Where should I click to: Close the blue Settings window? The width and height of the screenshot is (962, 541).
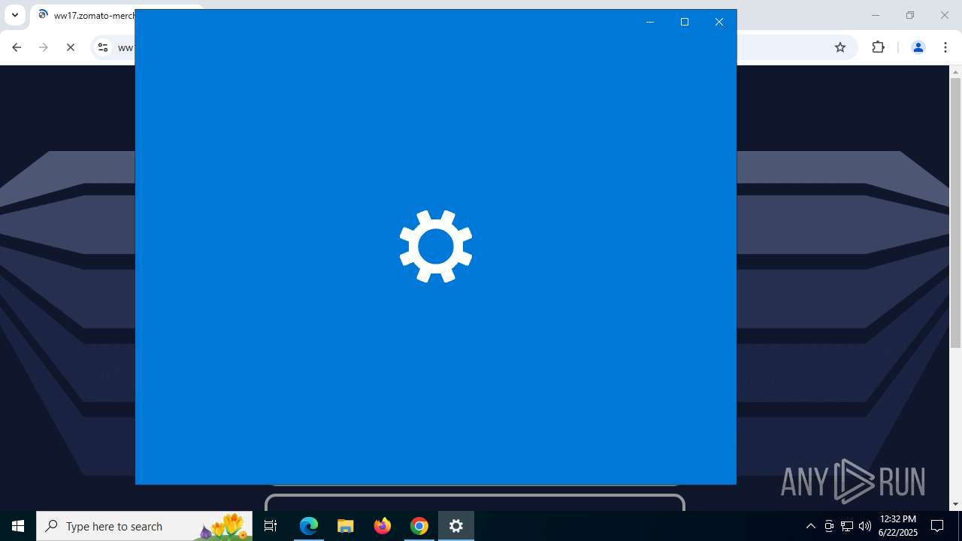[x=719, y=22]
